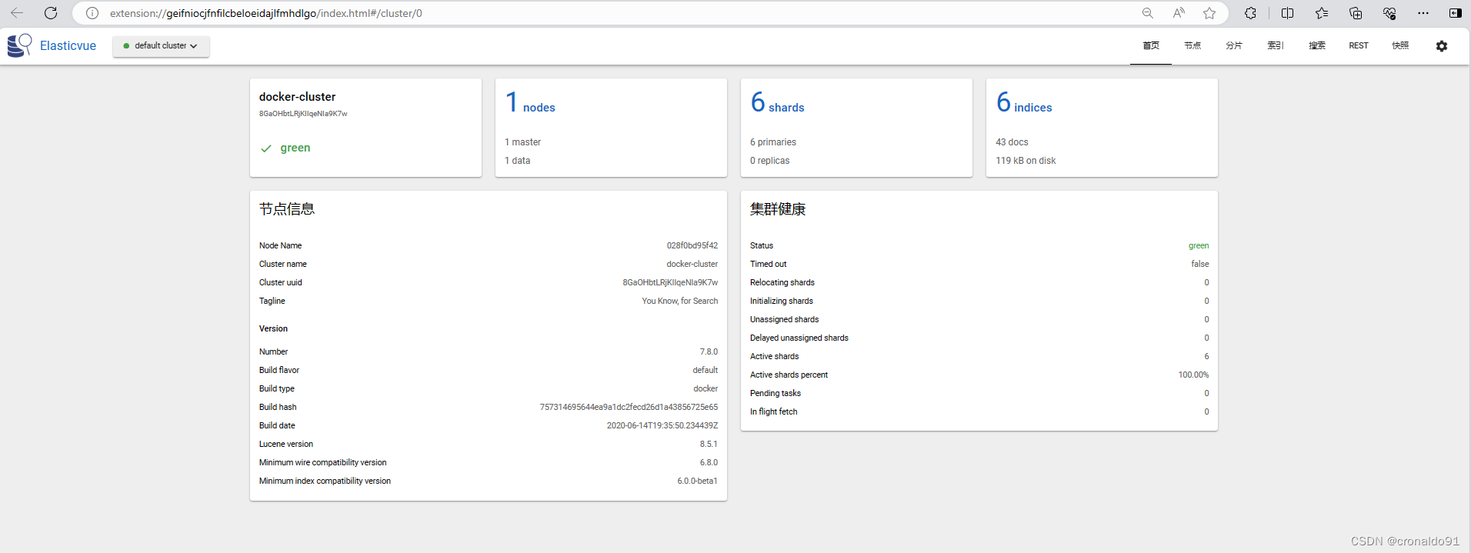The height and width of the screenshot is (553, 1471).
Task: Click the docker-cluster card title
Action: coord(297,97)
